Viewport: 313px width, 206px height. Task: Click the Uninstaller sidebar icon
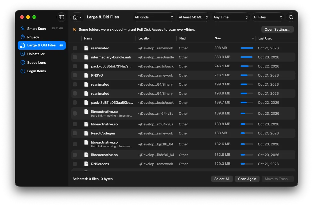pyautogui.click(x=23, y=54)
